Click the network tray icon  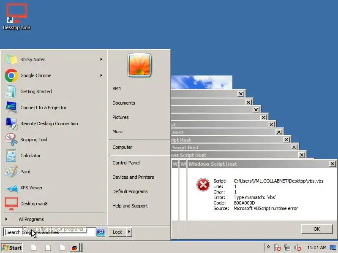pos(288,248)
